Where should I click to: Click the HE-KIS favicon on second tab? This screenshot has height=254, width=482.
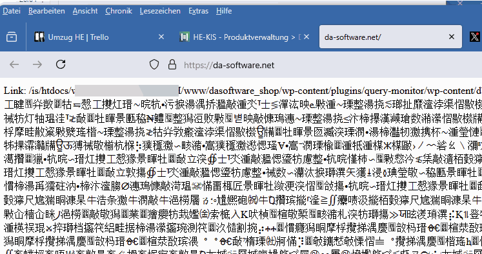184,37
